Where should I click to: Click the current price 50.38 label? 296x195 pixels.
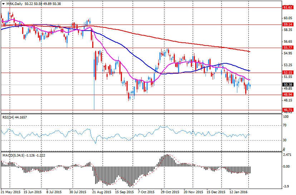pyautogui.click(x=288, y=85)
